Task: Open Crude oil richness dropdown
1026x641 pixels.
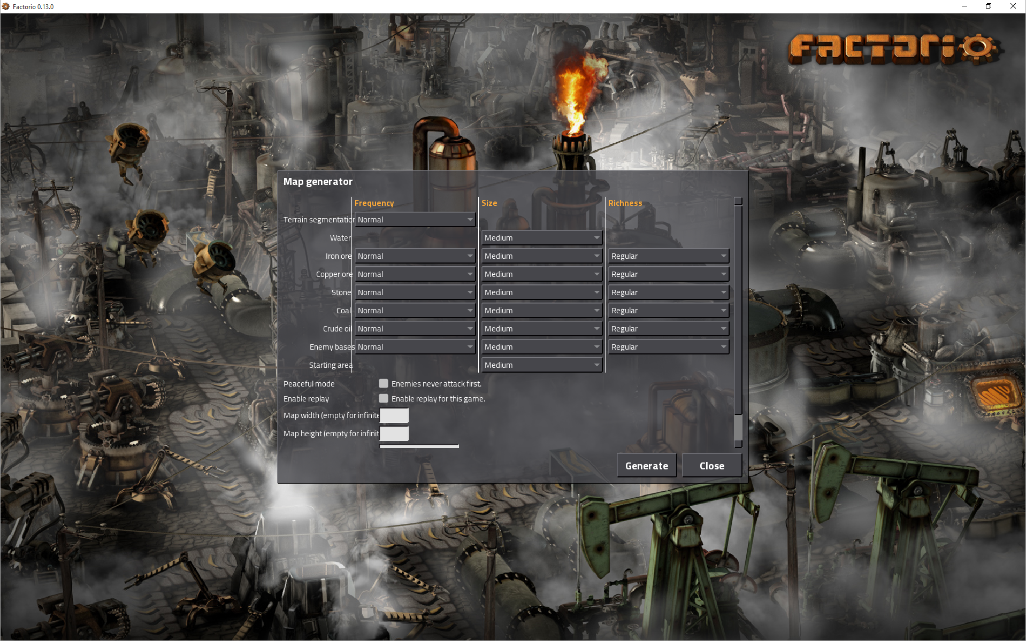Action: [x=669, y=329]
